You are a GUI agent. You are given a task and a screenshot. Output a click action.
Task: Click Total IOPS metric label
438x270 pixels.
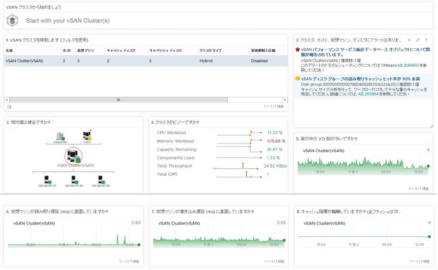pos(167,174)
